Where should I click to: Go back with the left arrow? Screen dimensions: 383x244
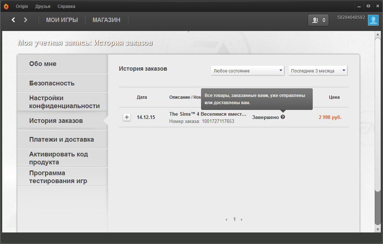tap(14, 20)
